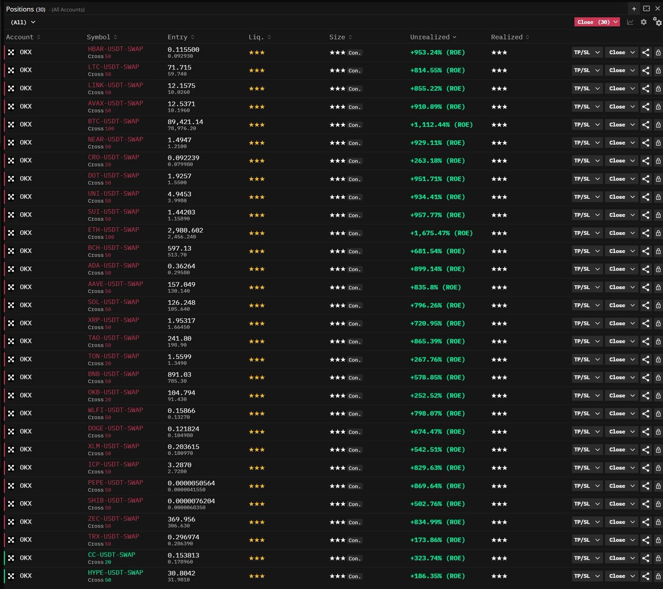This screenshot has width=663, height=589.
Task: Share the BNB-USDT-SWAP position
Action: (645, 377)
